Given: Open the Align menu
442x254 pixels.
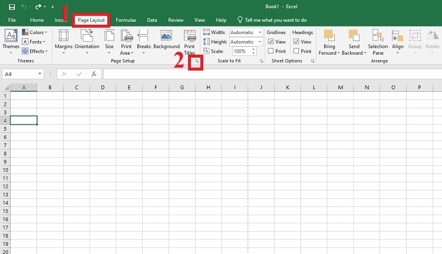Looking at the screenshot, I should 397,42.
